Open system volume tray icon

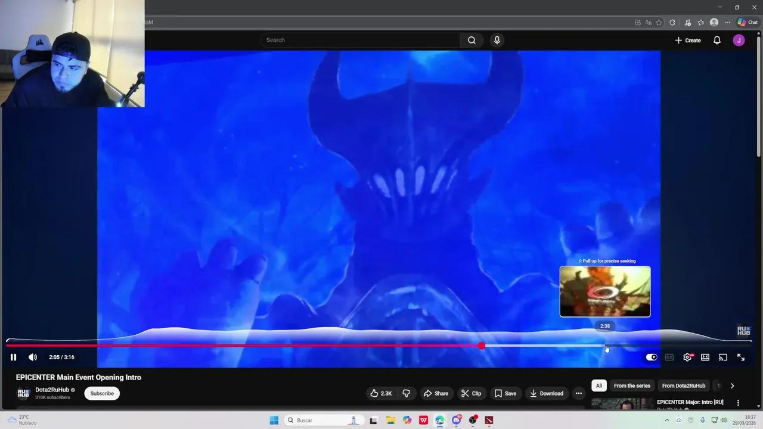coord(724,420)
